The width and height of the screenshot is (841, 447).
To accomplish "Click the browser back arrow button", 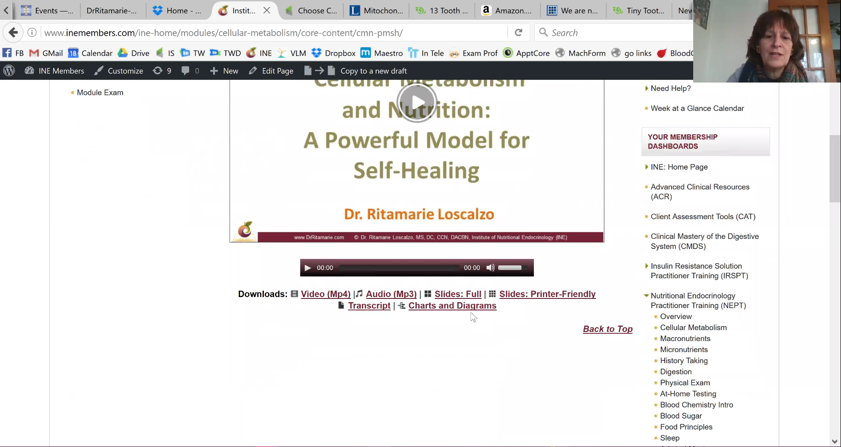I will point(13,33).
